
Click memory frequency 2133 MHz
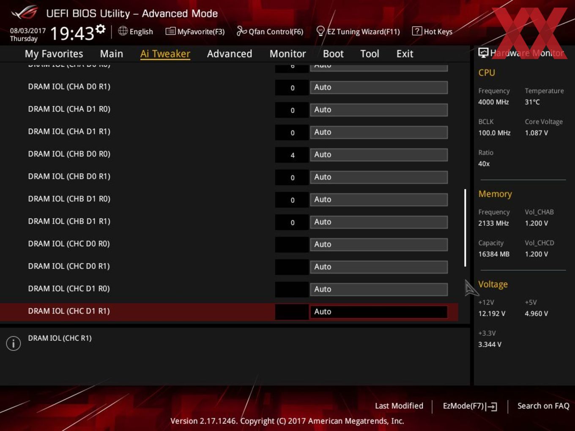[493, 223]
